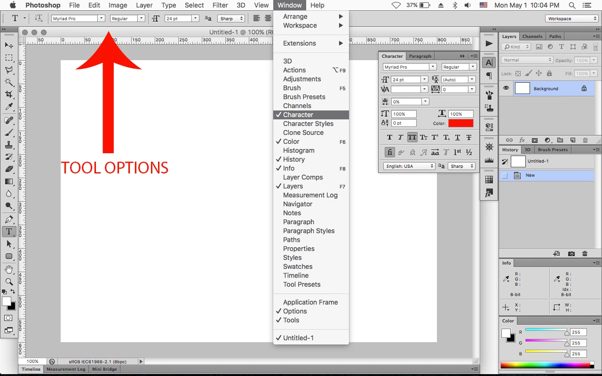The height and width of the screenshot is (376, 602).
Task: Select the Path Selection tool
Action: tap(9, 244)
